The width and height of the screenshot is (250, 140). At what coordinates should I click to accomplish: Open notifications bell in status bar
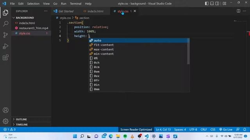pos(245,129)
